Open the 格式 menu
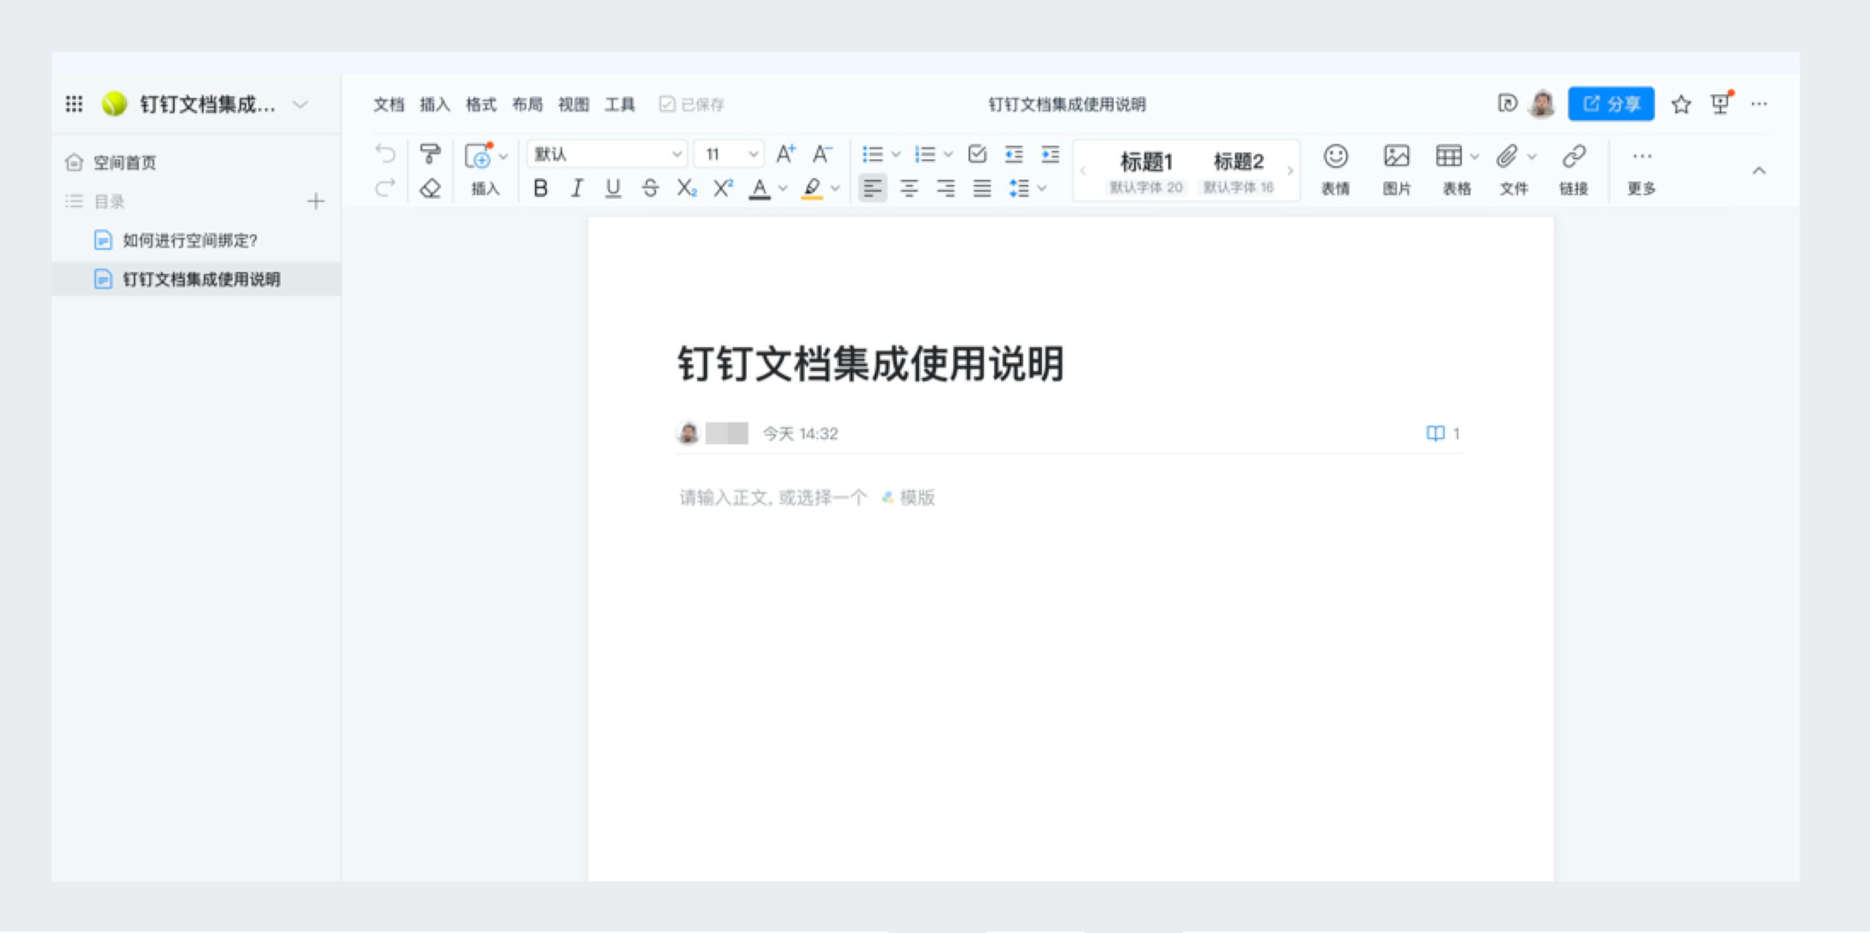 tap(481, 105)
